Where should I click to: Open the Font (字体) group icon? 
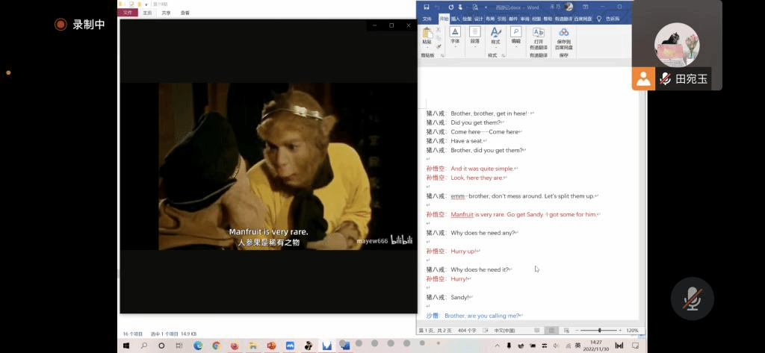coord(455,34)
